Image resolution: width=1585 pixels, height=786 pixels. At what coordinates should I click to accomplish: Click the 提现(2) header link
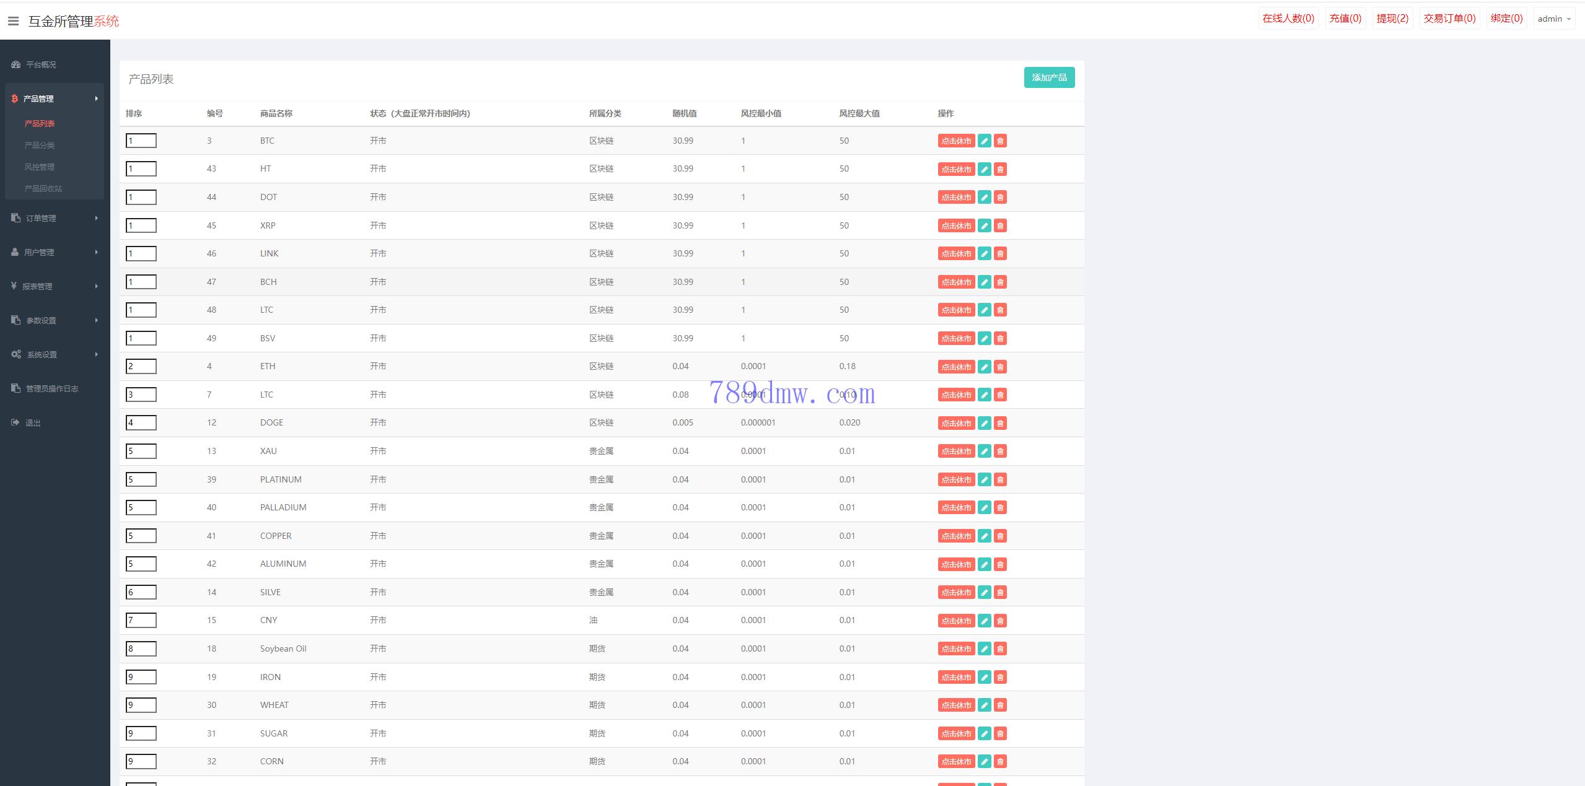(1392, 19)
